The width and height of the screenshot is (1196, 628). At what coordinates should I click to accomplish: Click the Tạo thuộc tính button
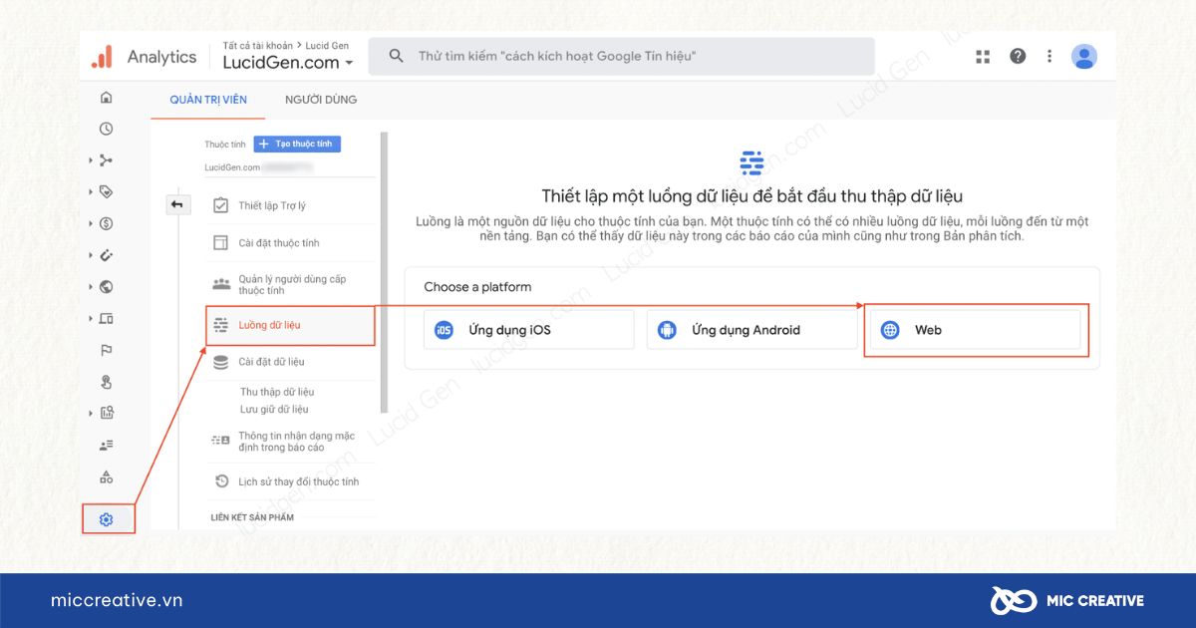pyautogui.click(x=297, y=144)
